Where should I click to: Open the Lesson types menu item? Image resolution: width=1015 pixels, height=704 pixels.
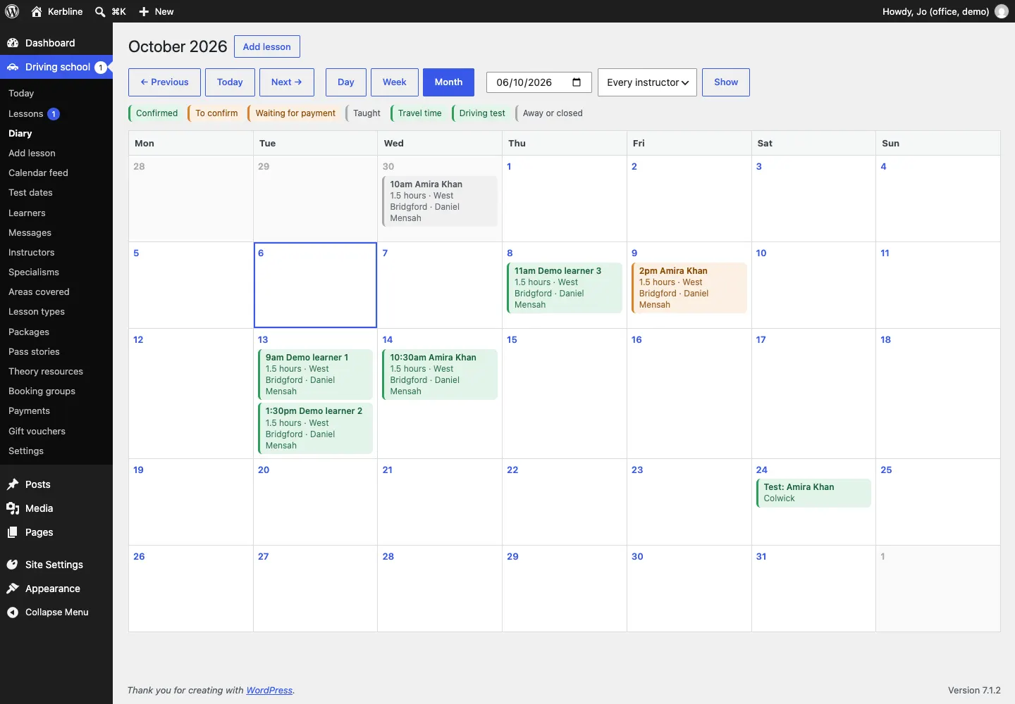[37, 312]
